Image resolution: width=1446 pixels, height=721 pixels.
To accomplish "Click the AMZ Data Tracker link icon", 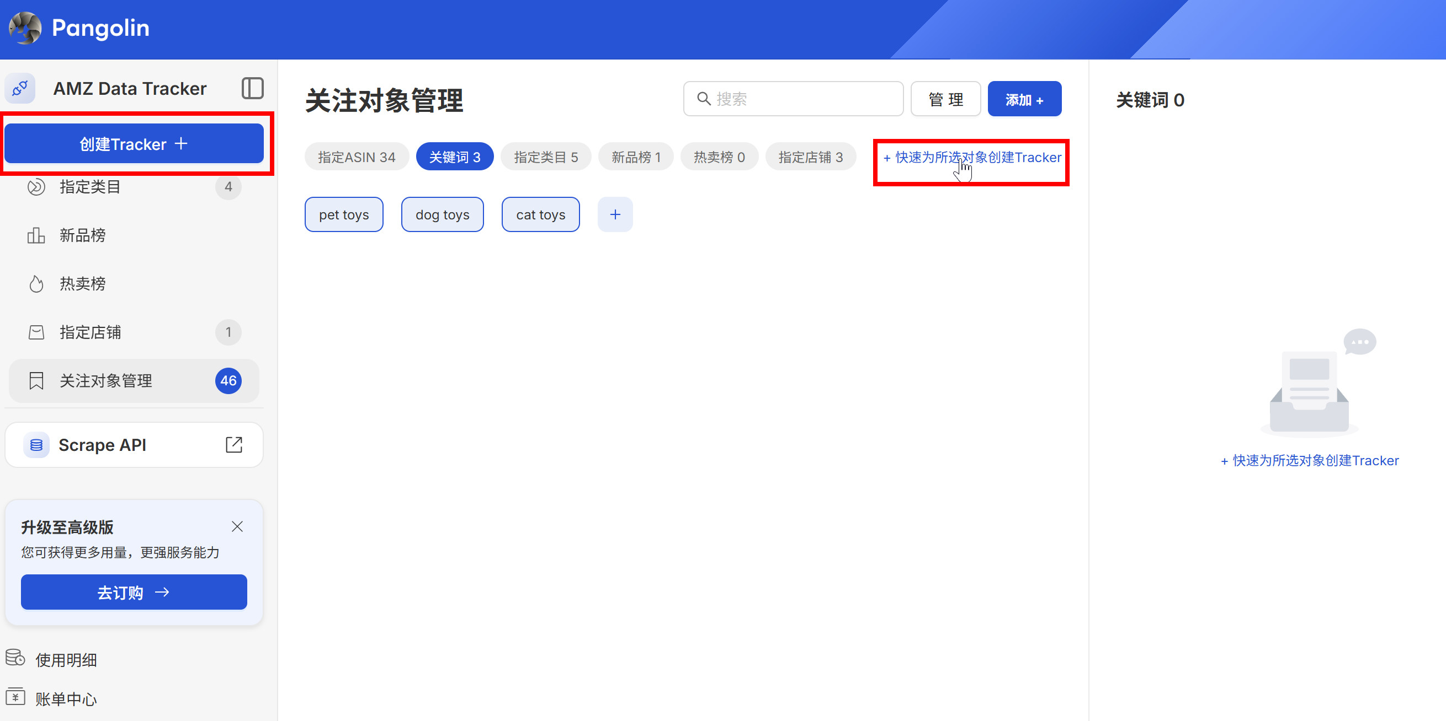I will coord(20,89).
